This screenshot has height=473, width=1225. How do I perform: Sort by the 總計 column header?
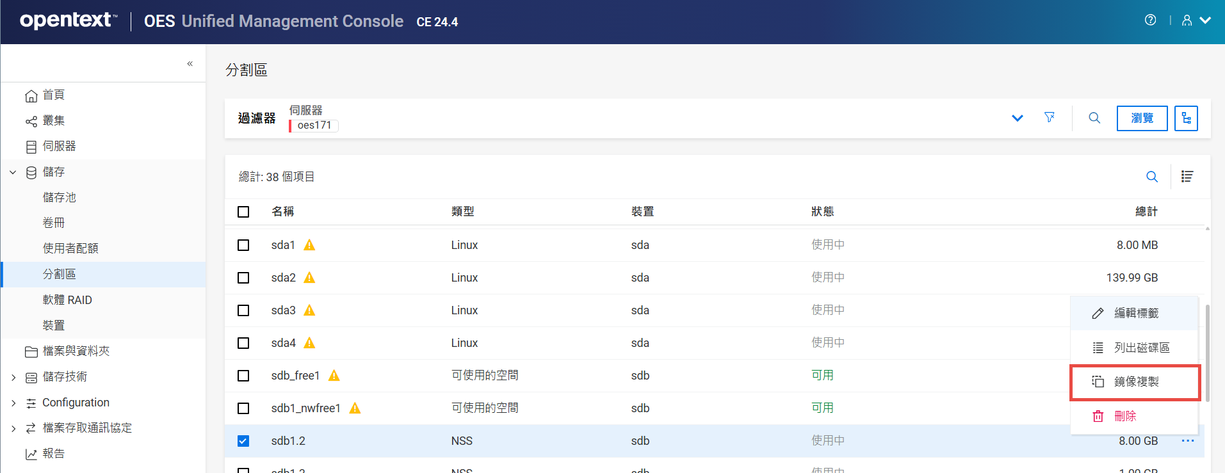click(x=1146, y=212)
